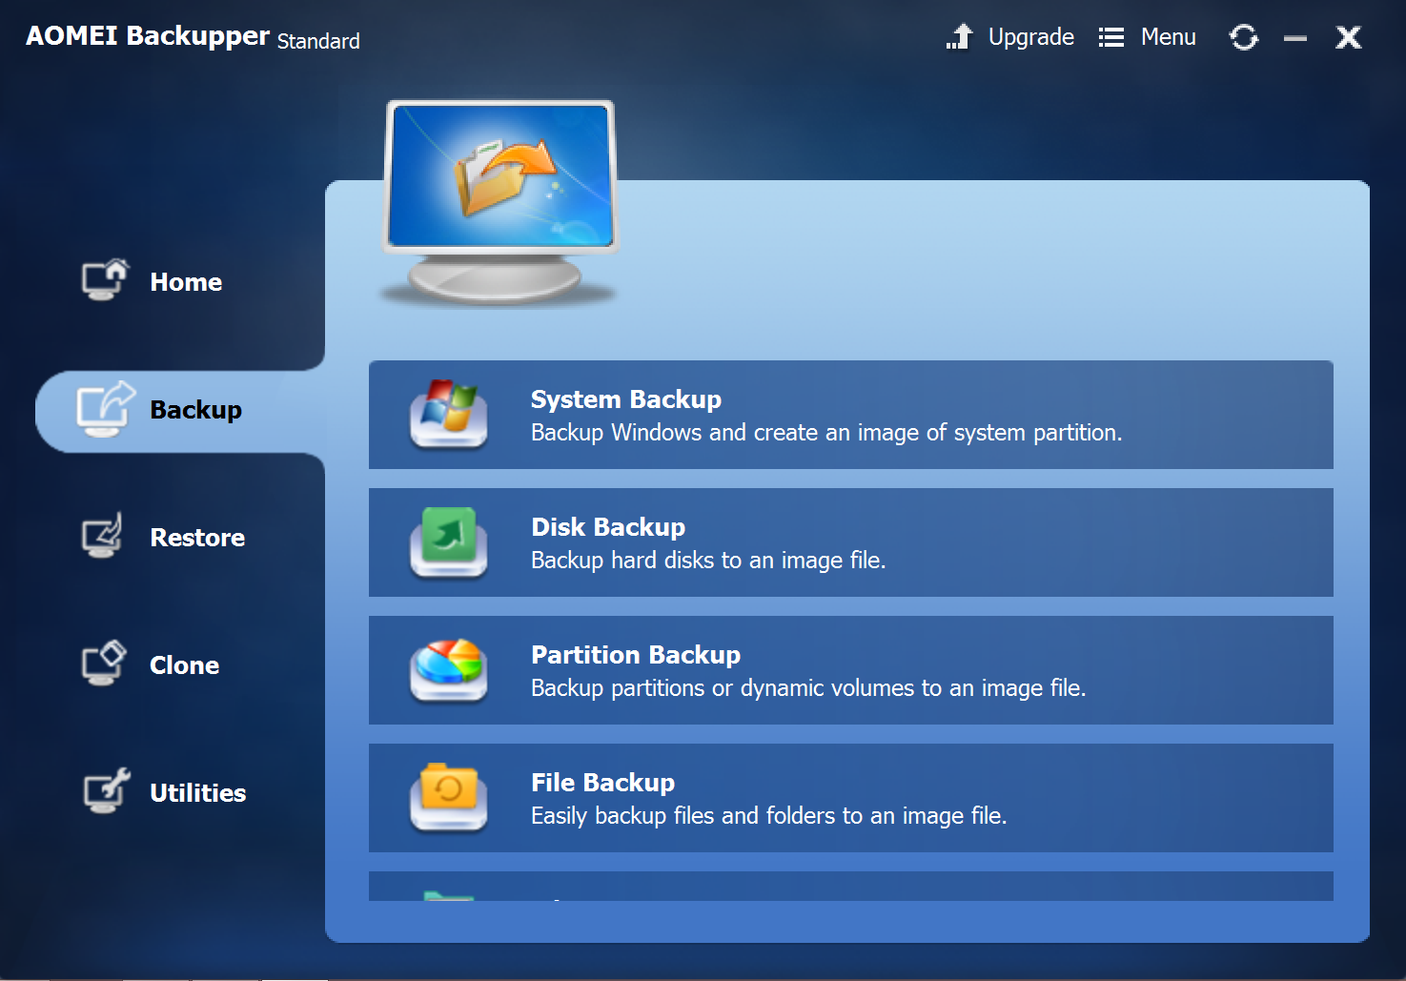The height and width of the screenshot is (981, 1406).
Task: Choose the Disk Backup option
Action: pyautogui.click(x=851, y=542)
